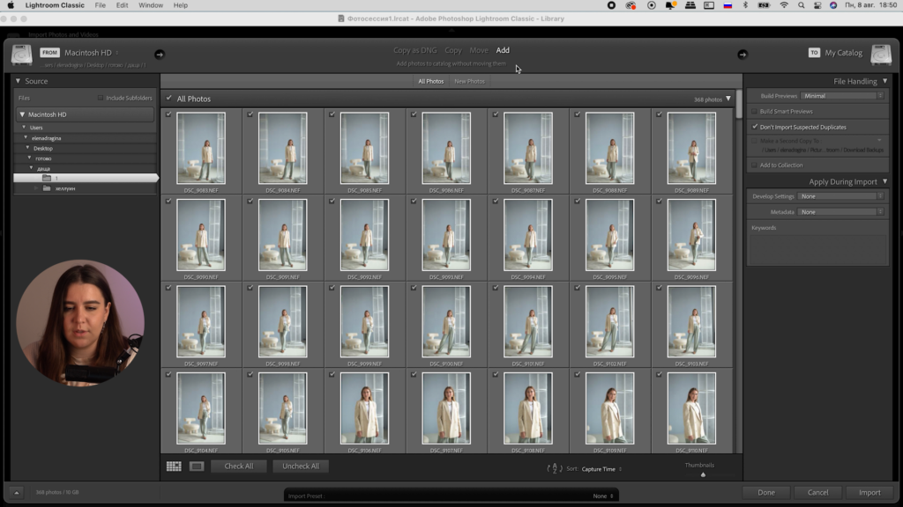Click the sort direction A-Z icon
903x507 pixels.
[555, 469]
